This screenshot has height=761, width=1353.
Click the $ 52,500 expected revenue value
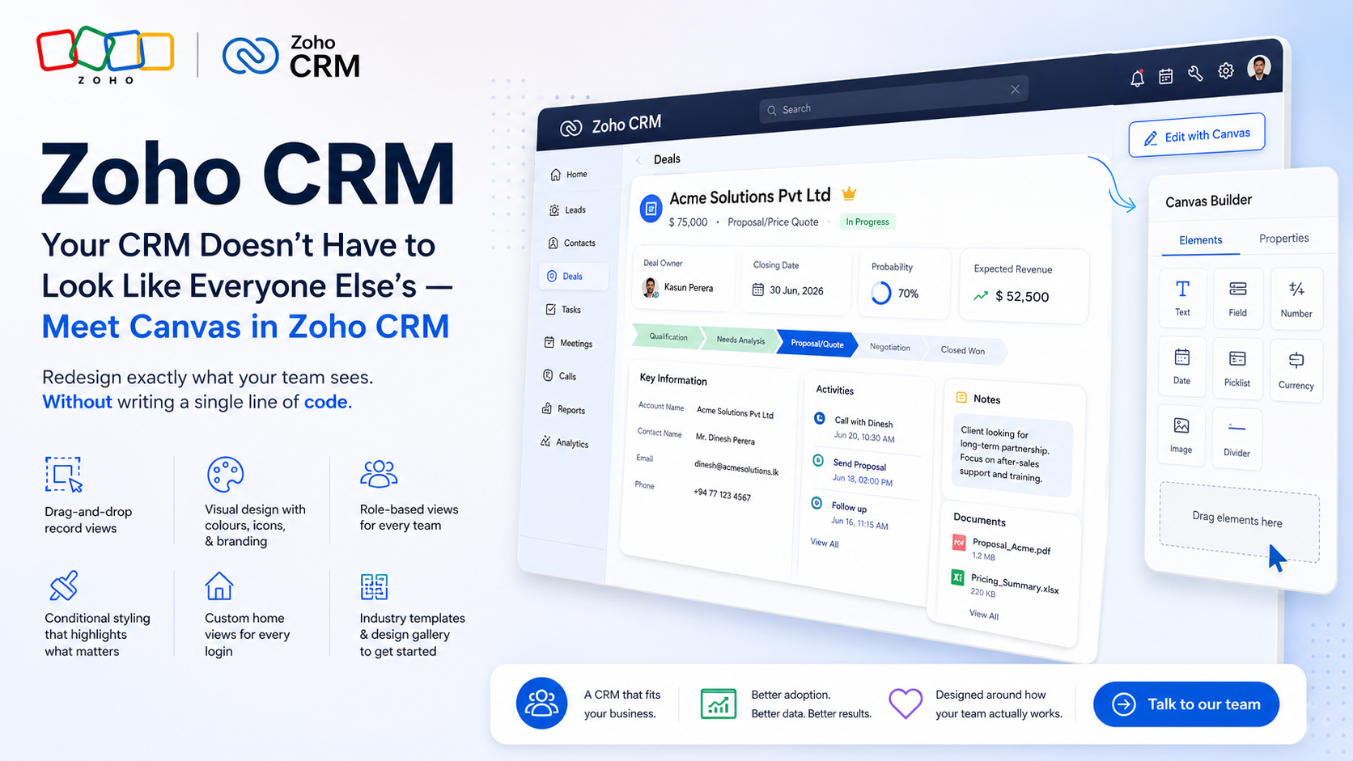tap(1022, 297)
